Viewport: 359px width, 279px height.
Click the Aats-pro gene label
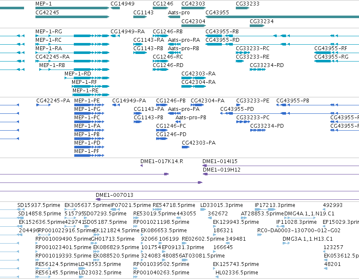click(179, 12)
